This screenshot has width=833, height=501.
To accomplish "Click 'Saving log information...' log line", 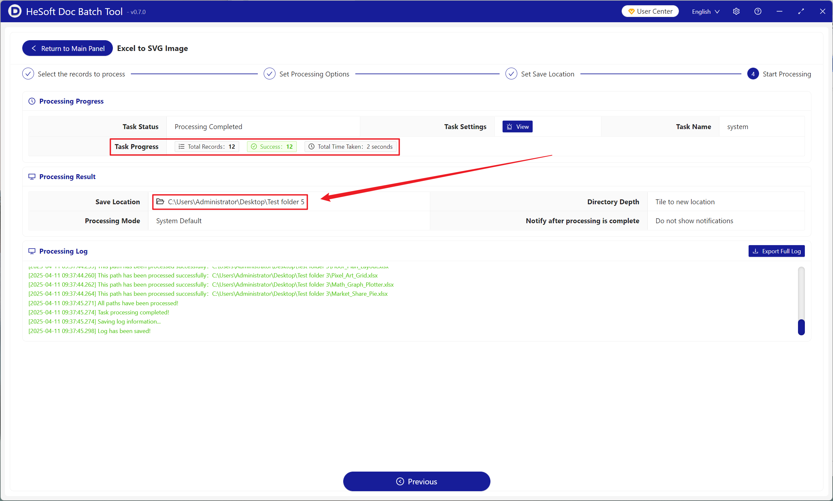I will (94, 321).
